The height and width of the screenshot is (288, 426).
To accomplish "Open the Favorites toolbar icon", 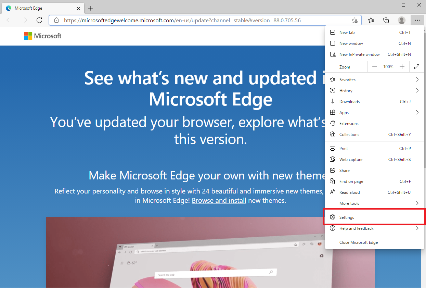I will pos(371,20).
